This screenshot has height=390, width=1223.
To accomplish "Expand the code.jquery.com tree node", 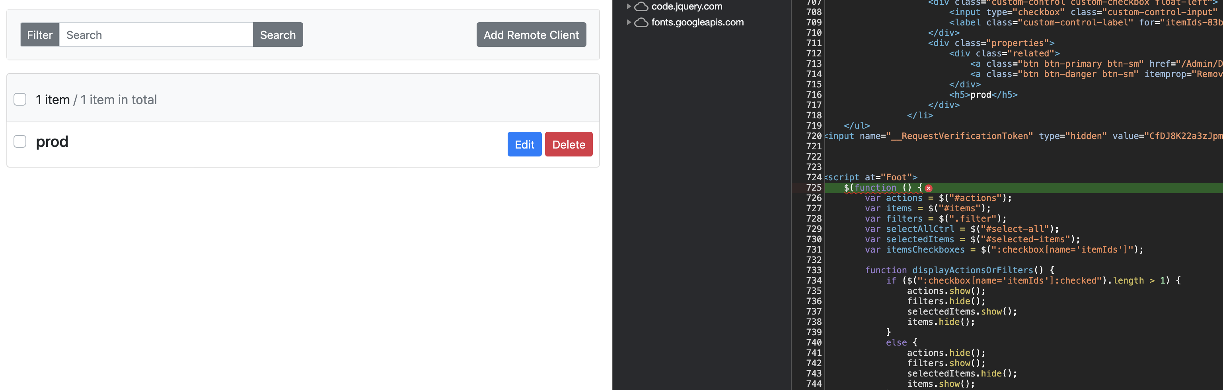I will (x=629, y=7).
